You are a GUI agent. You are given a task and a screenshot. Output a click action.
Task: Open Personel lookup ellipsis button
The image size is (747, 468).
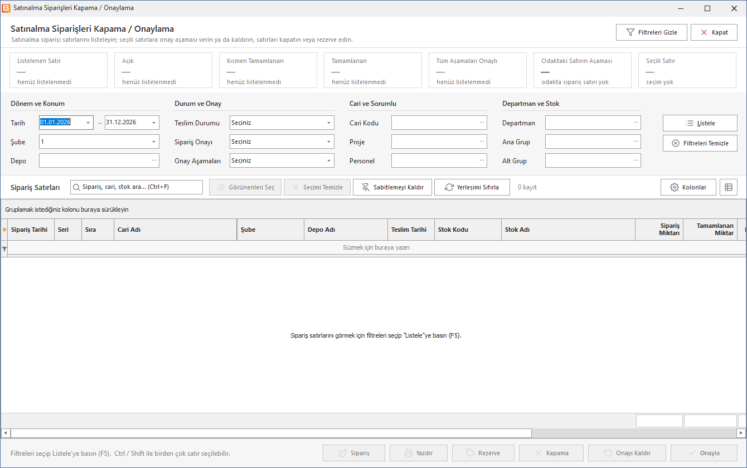click(x=482, y=160)
